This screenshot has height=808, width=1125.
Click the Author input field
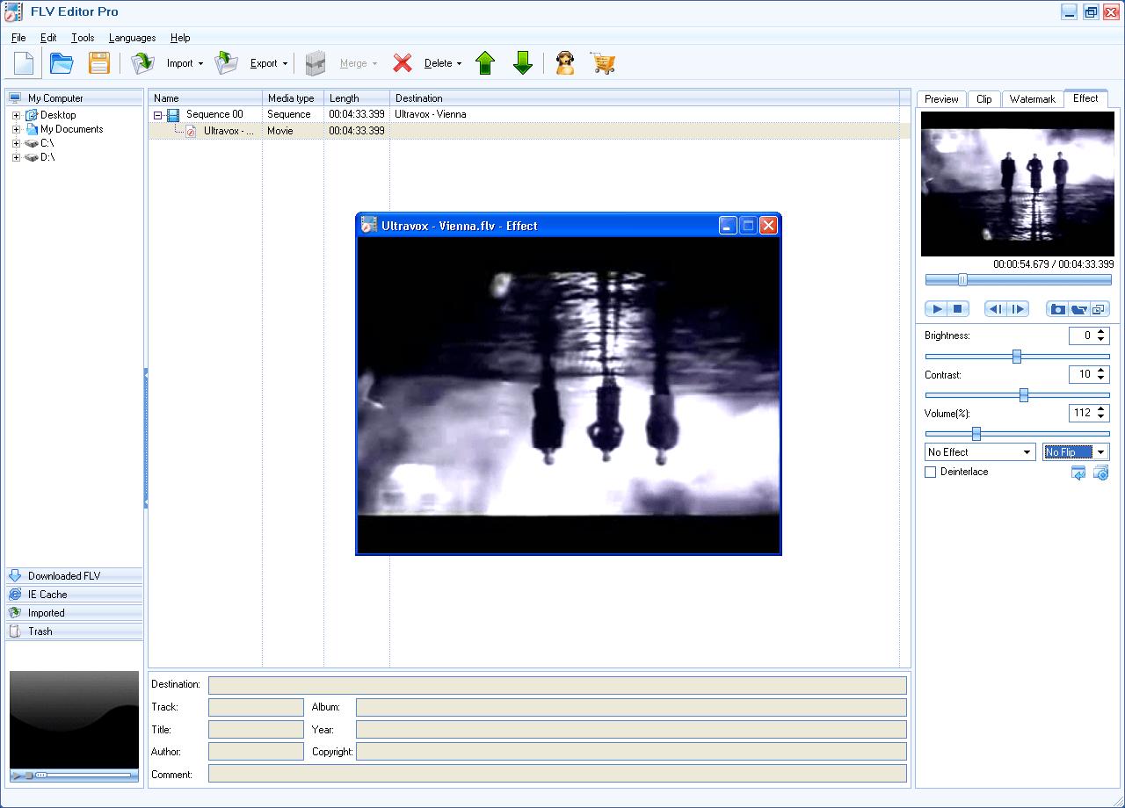click(256, 751)
